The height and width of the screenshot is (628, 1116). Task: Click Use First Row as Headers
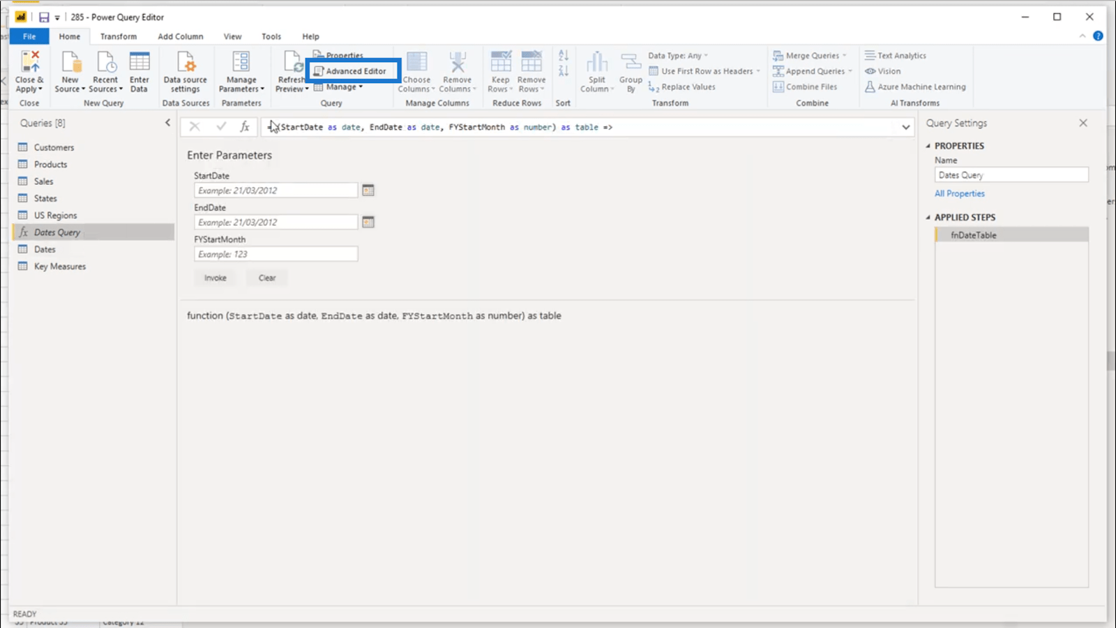click(704, 71)
